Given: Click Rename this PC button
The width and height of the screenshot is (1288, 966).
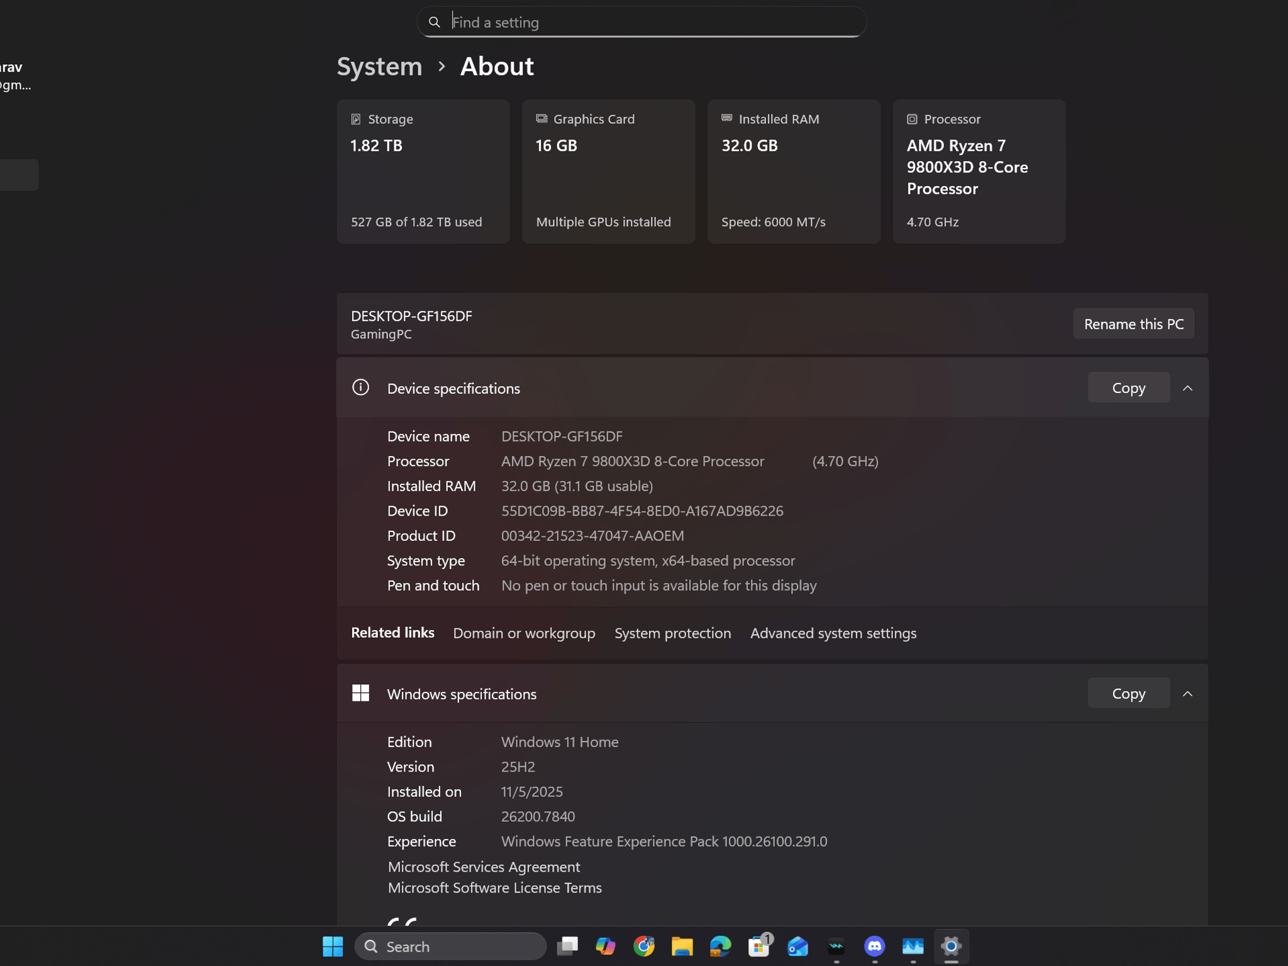Looking at the screenshot, I should point(1133,324).
